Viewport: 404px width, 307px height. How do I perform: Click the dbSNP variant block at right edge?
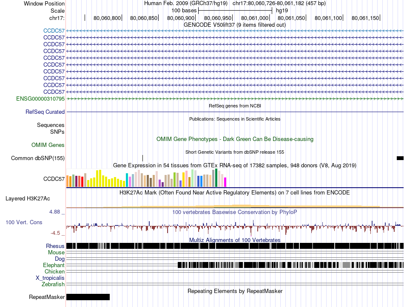[400, 158]
